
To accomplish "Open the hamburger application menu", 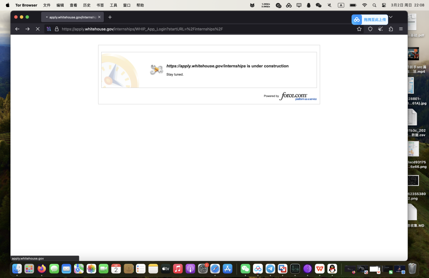I will pos(401,29).
